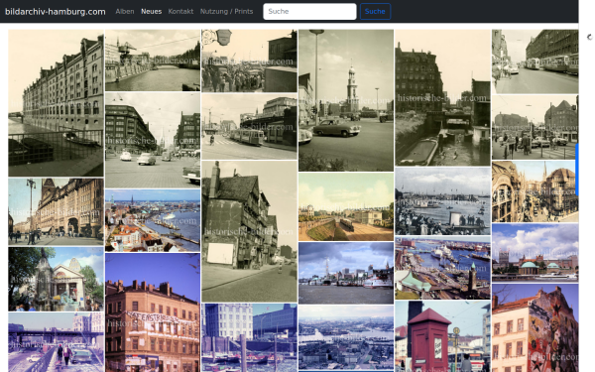
Task: Open the wide street photo with several cars and church spire
Action: [153, 140]
